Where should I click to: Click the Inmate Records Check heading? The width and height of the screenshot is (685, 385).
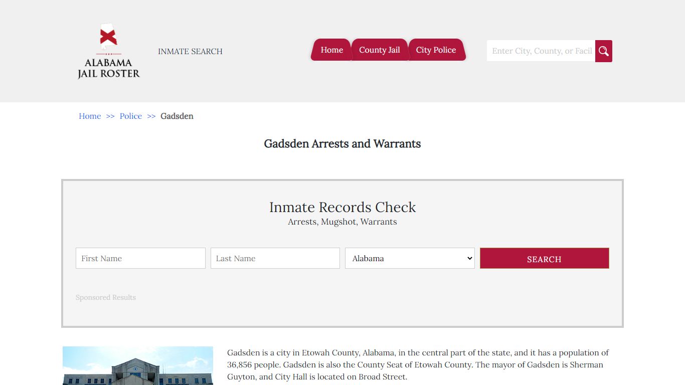(x=342, y=207)
